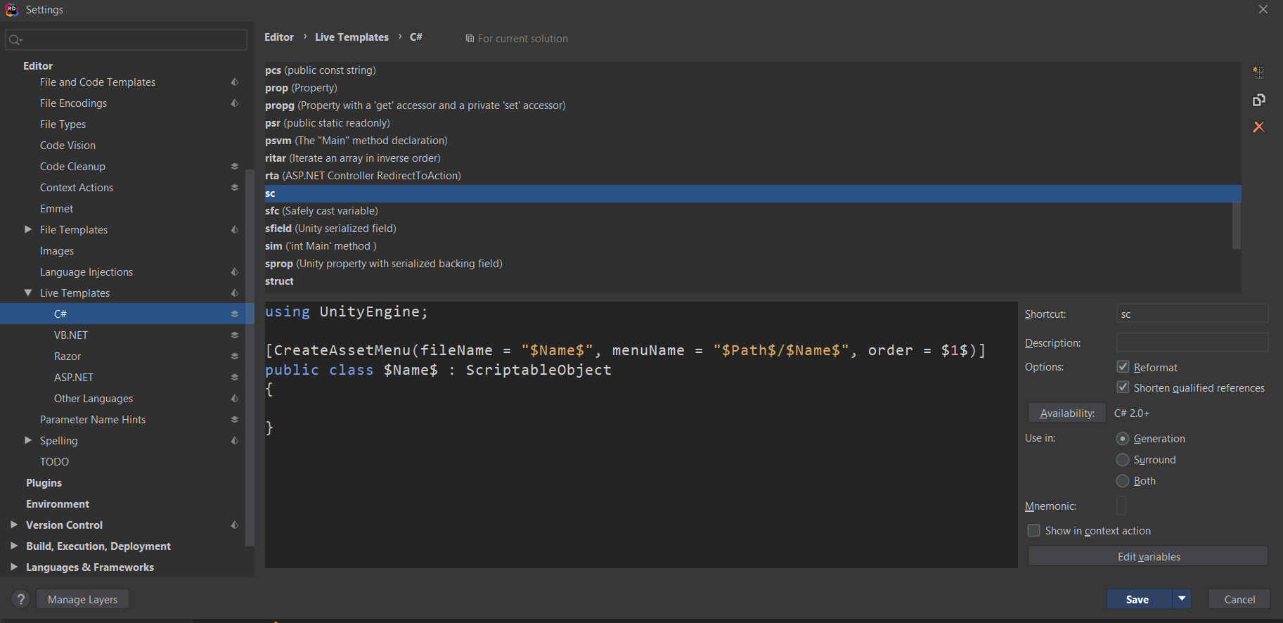The image size is (1283, 623).
Task: Click the For current solution icon
Action: click(470, 39)
